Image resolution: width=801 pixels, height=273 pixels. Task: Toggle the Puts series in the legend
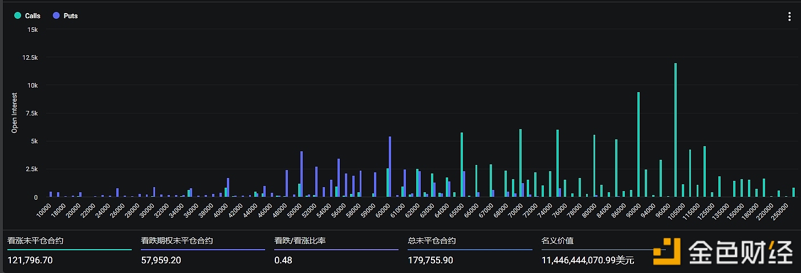[x=65, y=16]
